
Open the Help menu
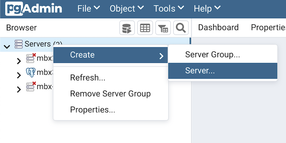click(207, 8)
